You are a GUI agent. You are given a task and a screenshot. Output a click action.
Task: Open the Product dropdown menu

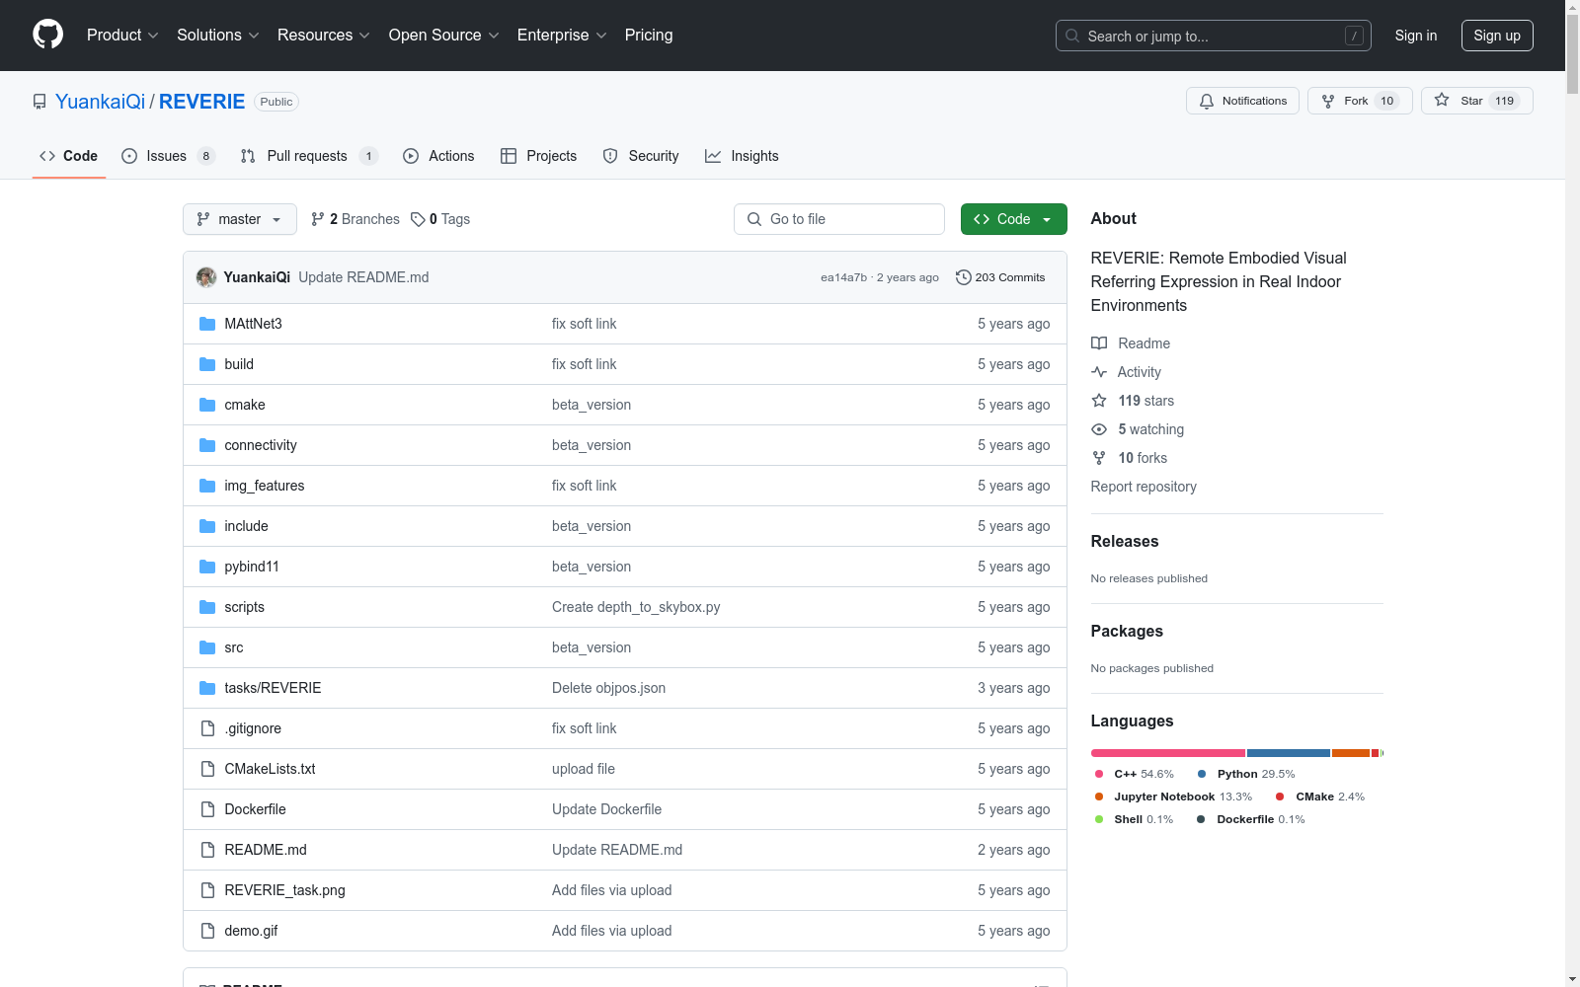point(122,35)
